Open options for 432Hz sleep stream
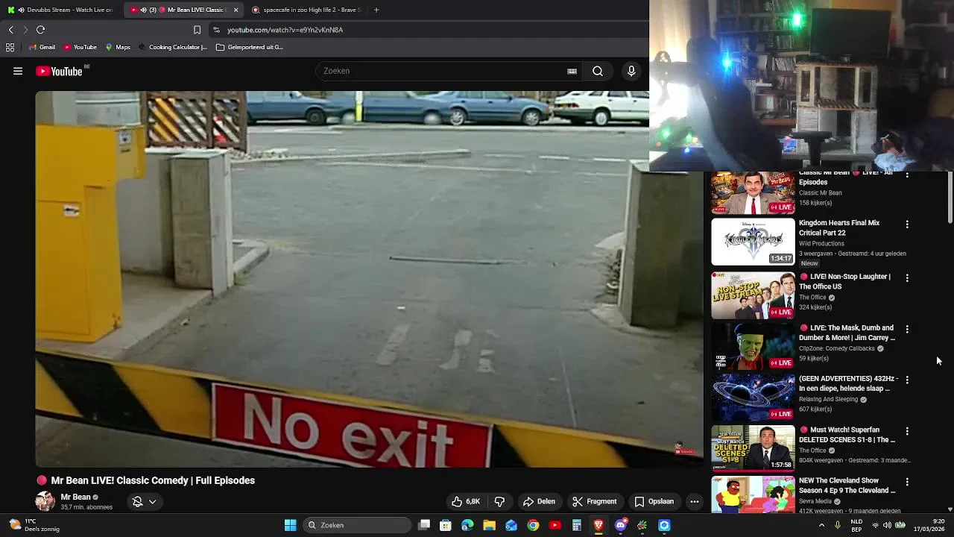Image resolution: width=954 pixels, height=537 pixels. [907, 380]
